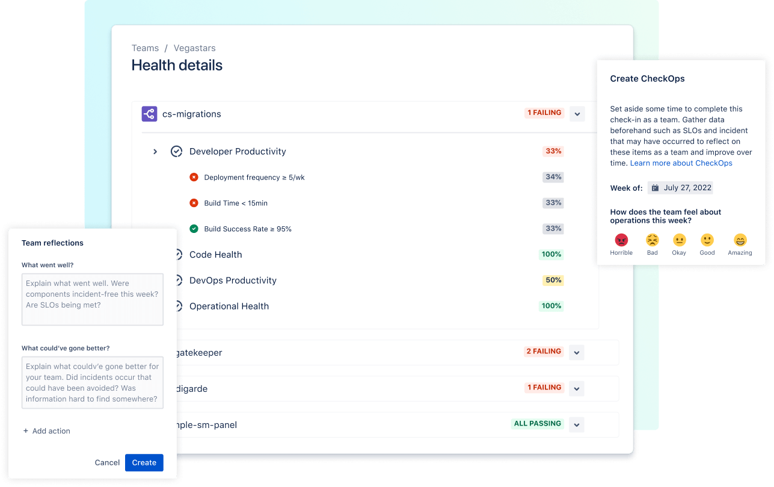Viewport: 774px width, 487px height.
Task: Click the calendar icon in the Week of field
Action: click(655, 187)
